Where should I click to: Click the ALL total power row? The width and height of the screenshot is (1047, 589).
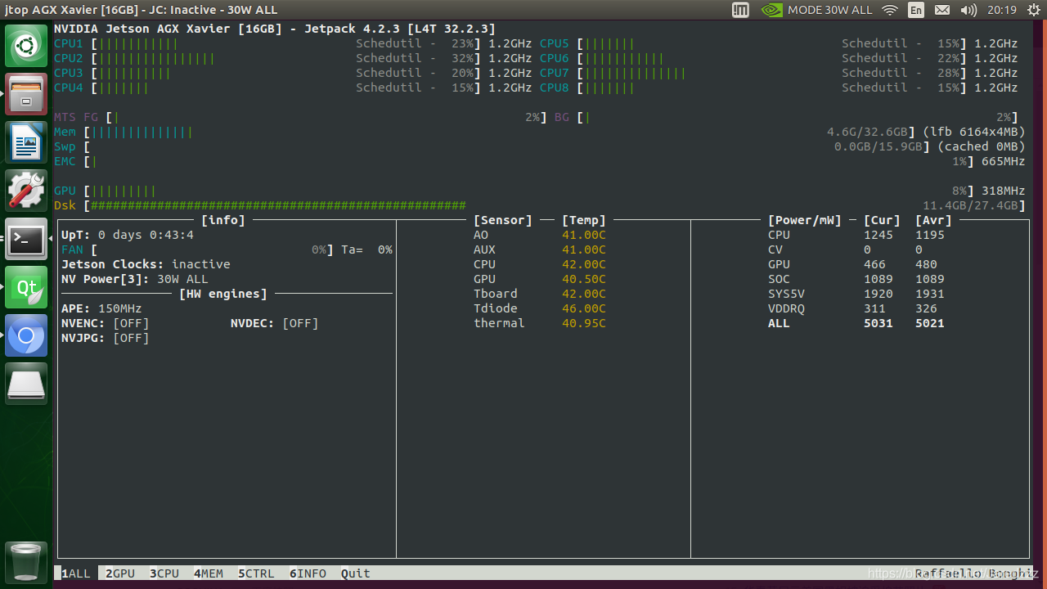tap(856, 323)
